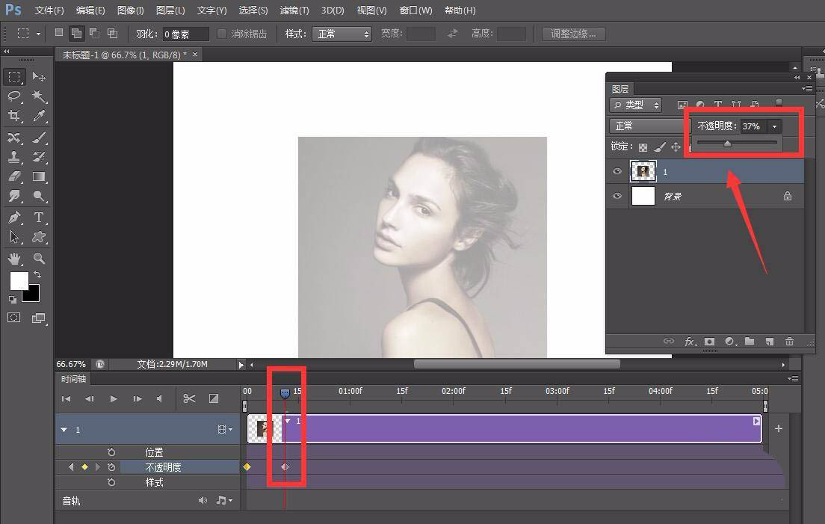Select the Hand tool
825x524 pixels.
(14, 259)
